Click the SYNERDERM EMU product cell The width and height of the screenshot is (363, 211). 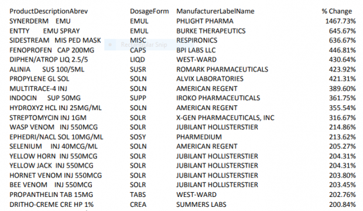(40, 21)
